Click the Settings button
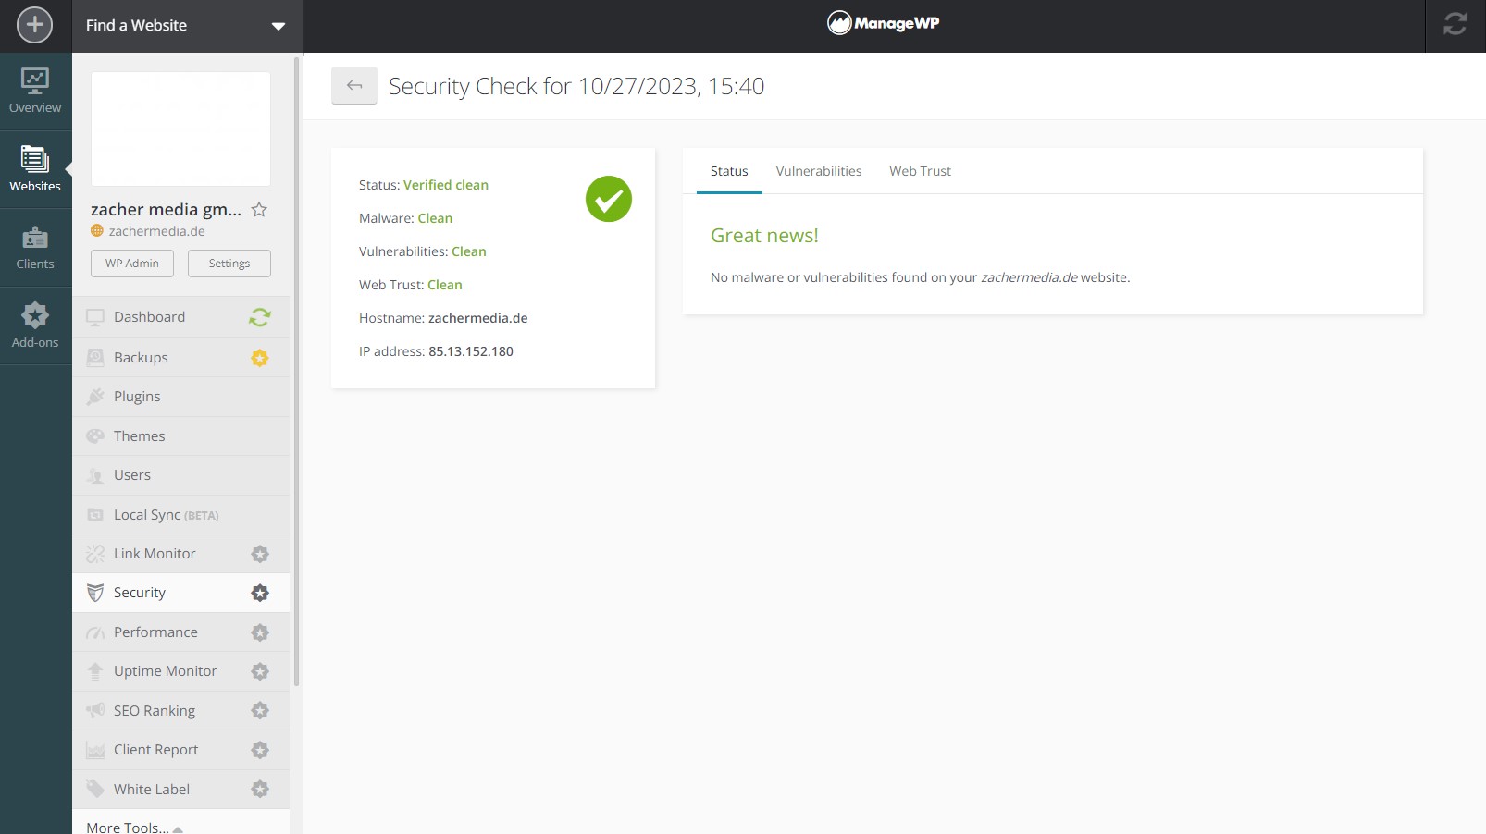Image resolution: width=1486 pixels, height=834 pixels. (x=229, y=264)
